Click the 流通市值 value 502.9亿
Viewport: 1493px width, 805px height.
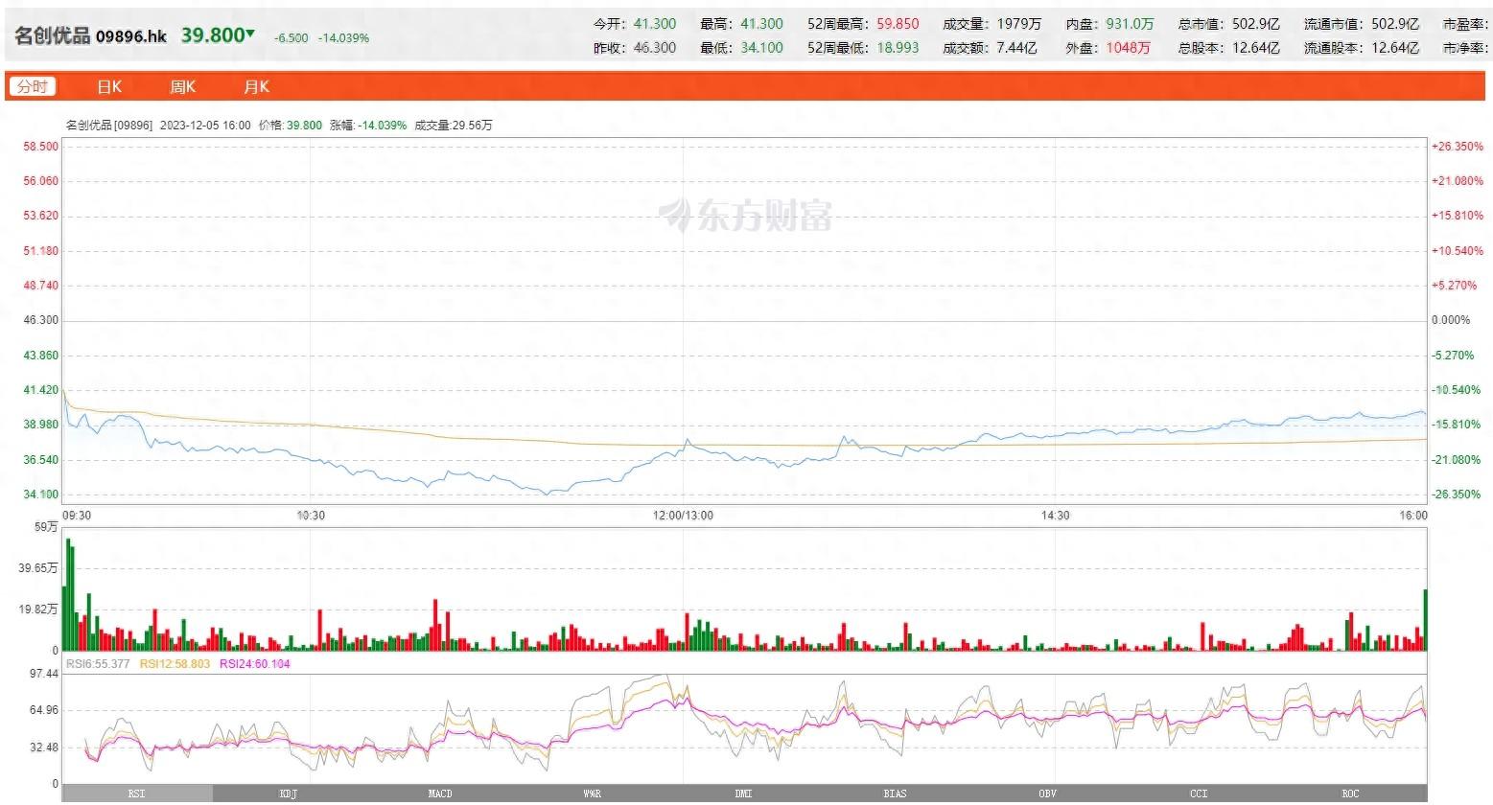[1395, 24]
